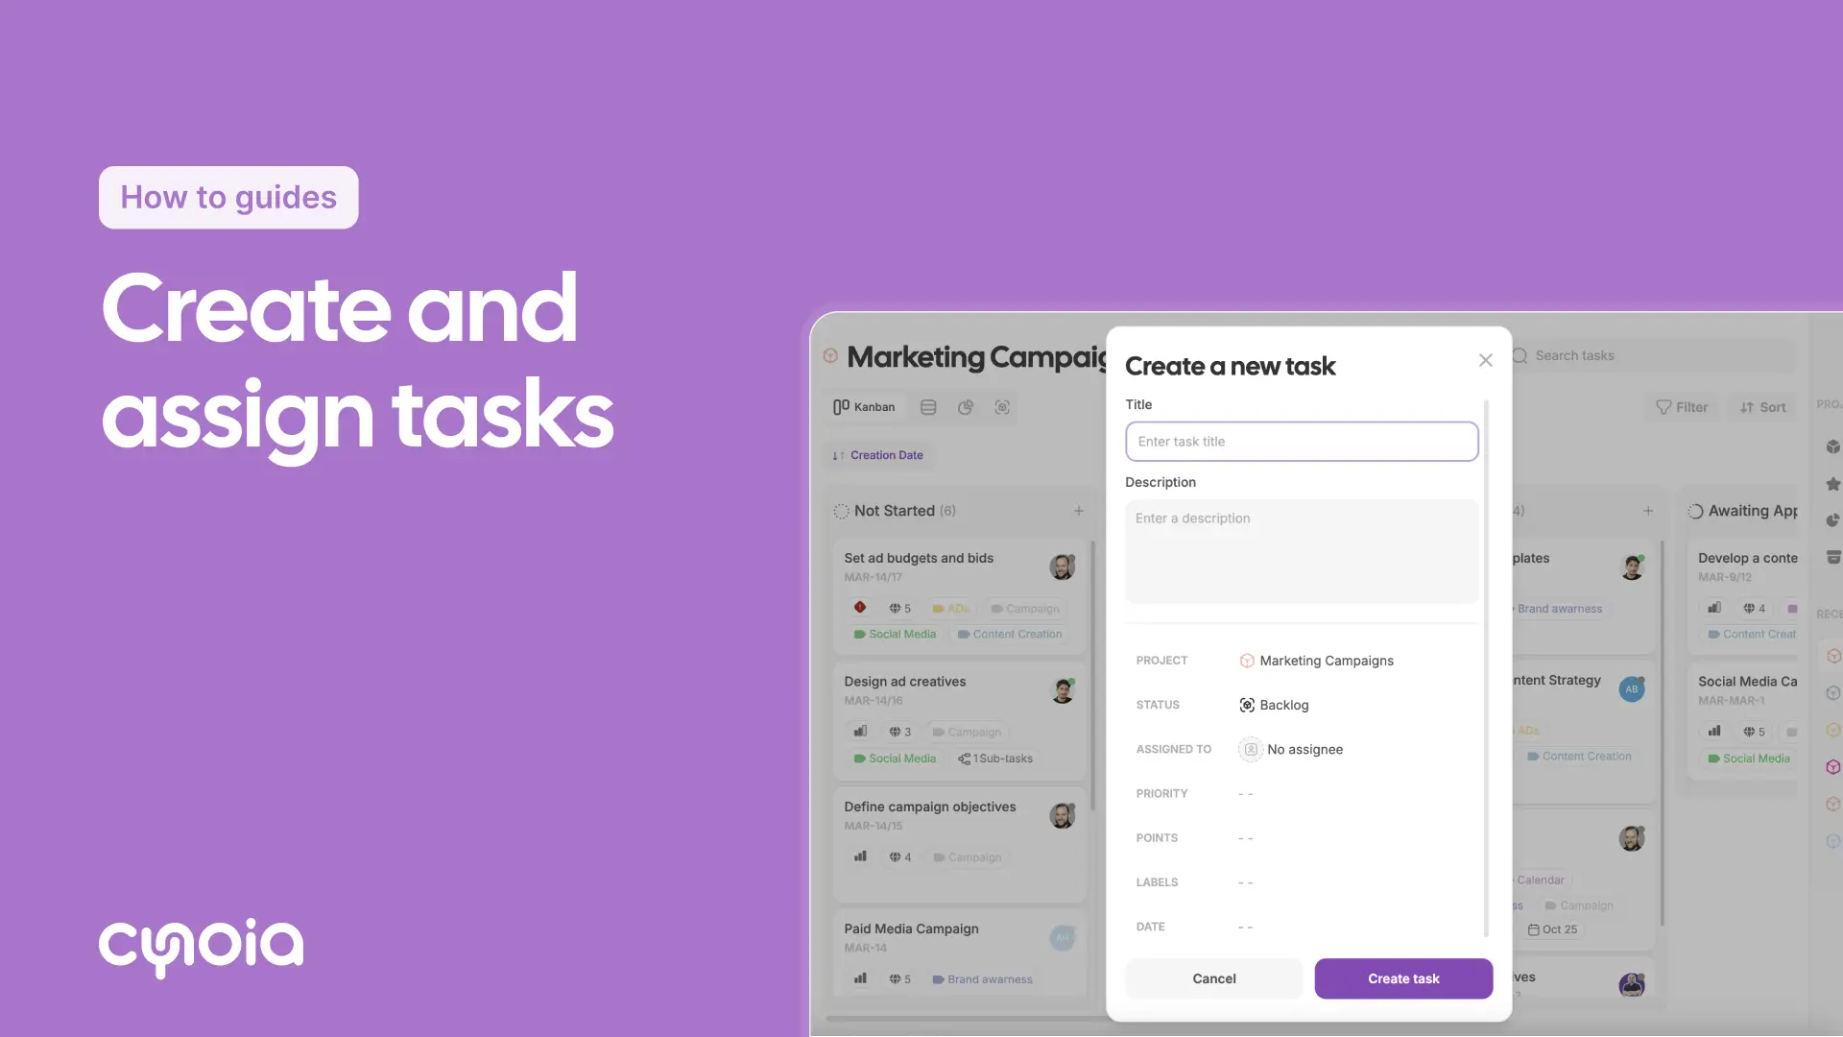Click the No assignee avatar icon
Screen dimensions: 1843x1037
click(x=1251, y=749)
